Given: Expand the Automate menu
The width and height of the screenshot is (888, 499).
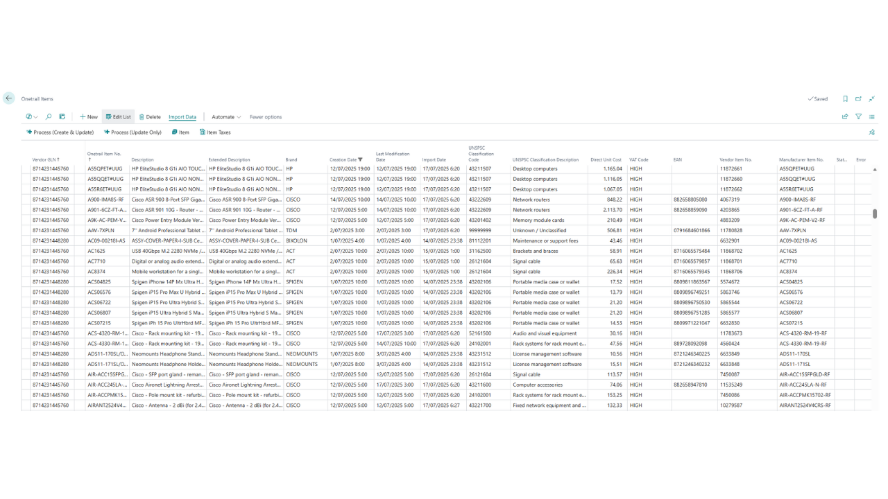Looking at the screenshot, I should point(226,117).
